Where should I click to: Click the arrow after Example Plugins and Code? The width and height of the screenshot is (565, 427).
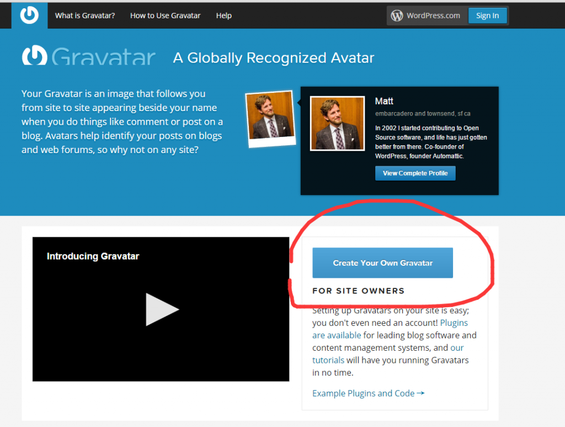420,393
